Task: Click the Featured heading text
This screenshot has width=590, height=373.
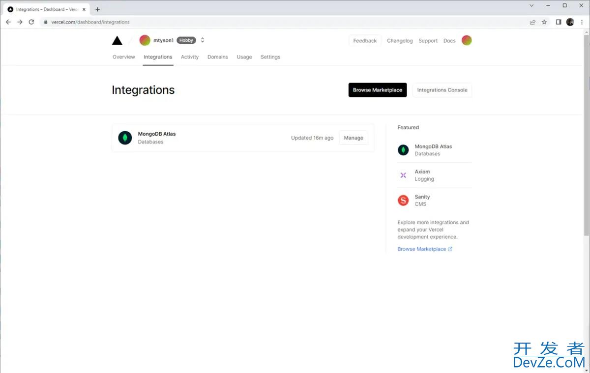Action: tap(408, 127)
